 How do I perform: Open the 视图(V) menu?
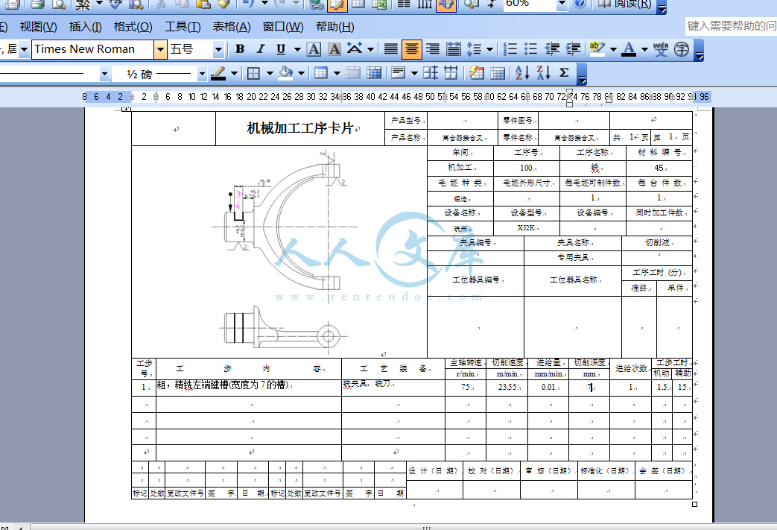(x=38, y=27)
